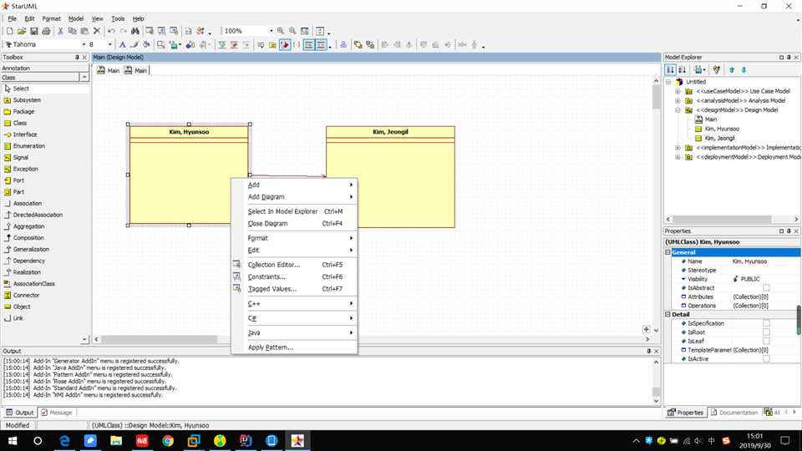Viewport: 802px width, 451px height.
Task: Select the Output tab
Action: [x=19, y=413]
